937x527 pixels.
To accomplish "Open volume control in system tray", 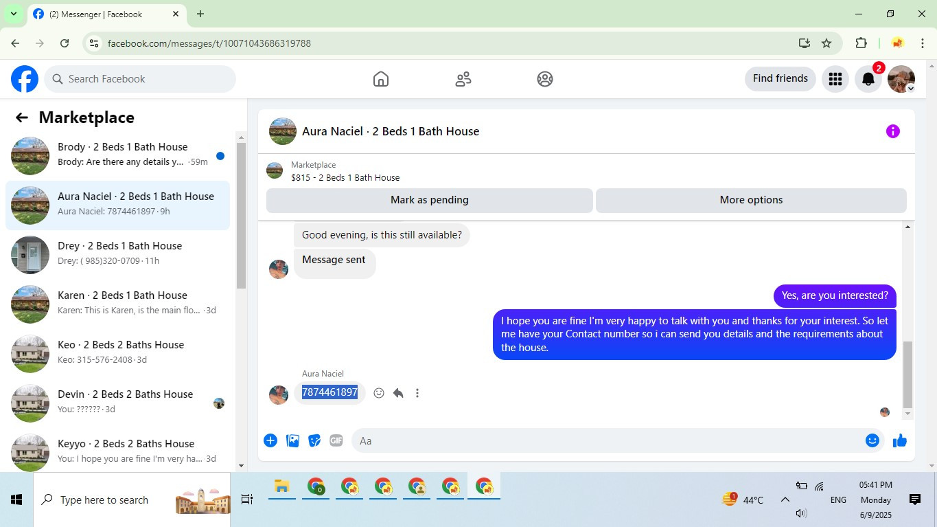I will [801, 513].
